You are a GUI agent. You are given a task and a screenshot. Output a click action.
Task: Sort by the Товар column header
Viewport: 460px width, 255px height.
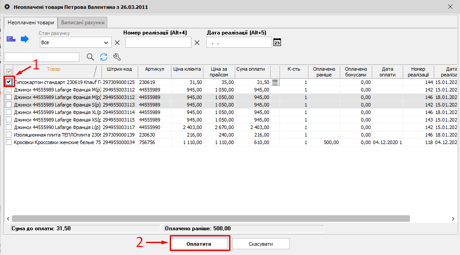coord(54,69)
